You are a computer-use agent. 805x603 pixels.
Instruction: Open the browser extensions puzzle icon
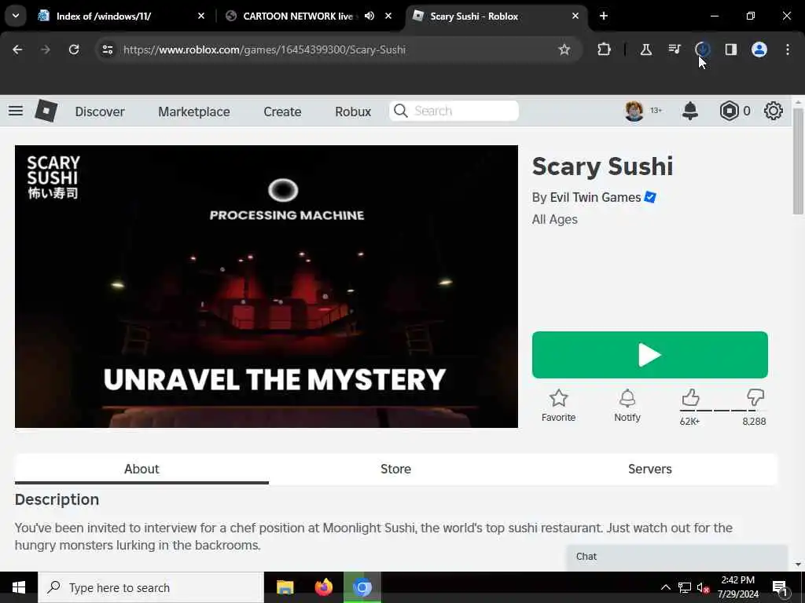click(x=605, y=49)
